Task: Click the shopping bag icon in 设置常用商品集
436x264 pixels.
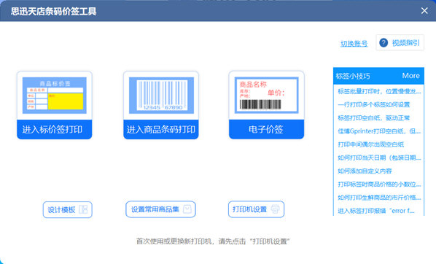Action: tap(187, 209)
